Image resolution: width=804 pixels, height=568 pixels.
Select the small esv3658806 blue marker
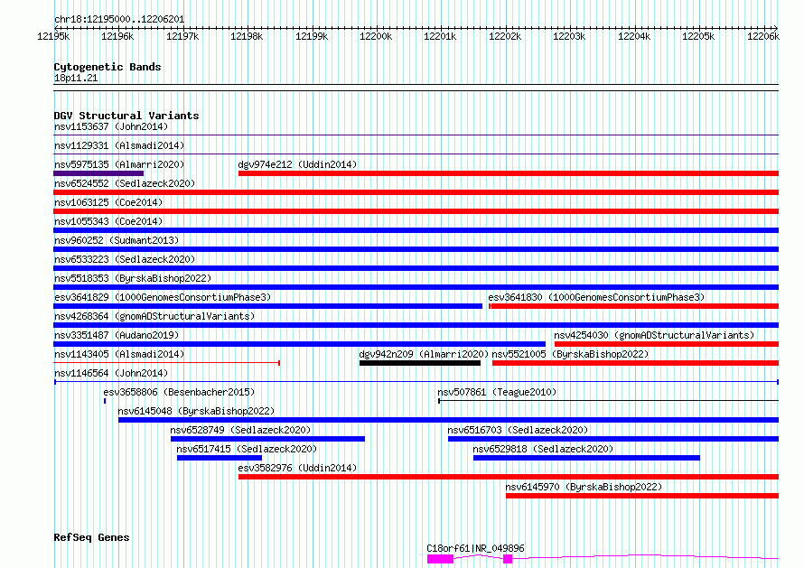click(x=105, y=401)
